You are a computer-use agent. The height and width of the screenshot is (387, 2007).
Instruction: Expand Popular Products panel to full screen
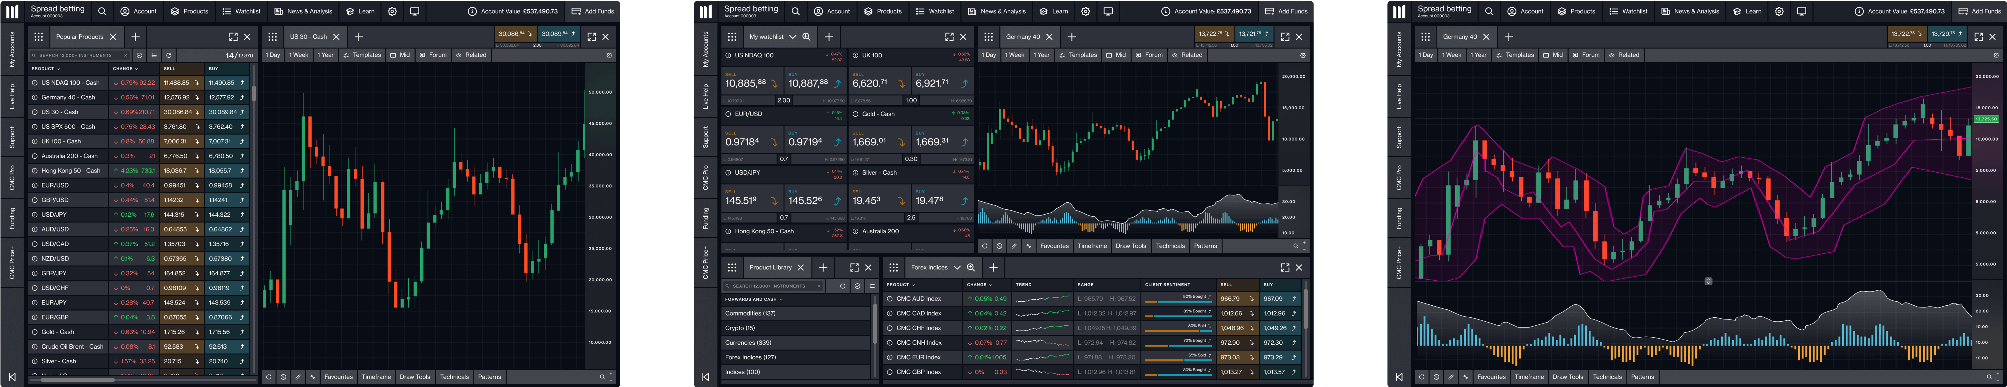(x=233, y=37)
